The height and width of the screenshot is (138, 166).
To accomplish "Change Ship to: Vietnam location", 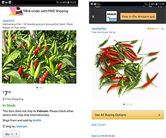I will pyautogui.click(x=22, y=126).
